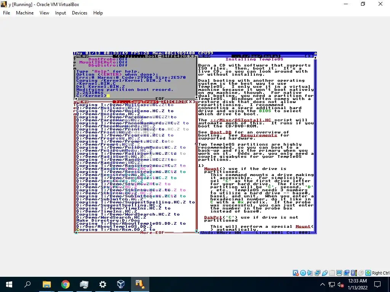Toggle the DontProbe:Off option
Screen dimensions: 390x292
point(108,59)
